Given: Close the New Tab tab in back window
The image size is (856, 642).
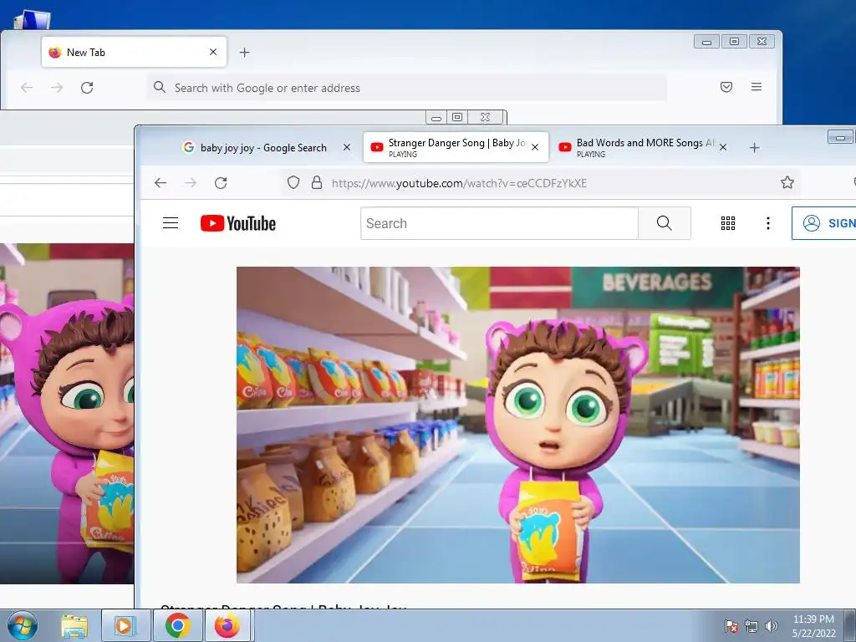Looking at the screenshot, I should (x=213, y=52).
